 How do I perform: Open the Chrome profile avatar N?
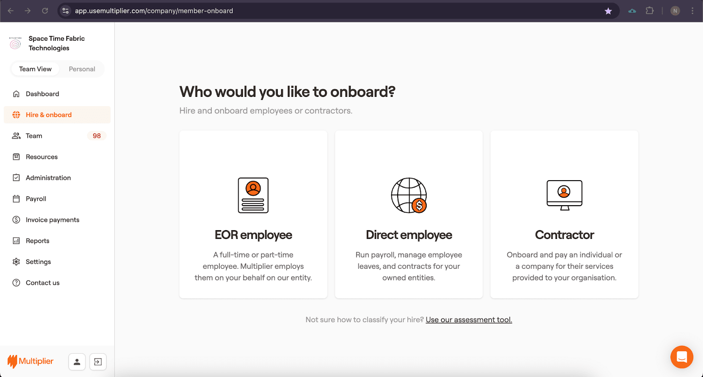675,11
